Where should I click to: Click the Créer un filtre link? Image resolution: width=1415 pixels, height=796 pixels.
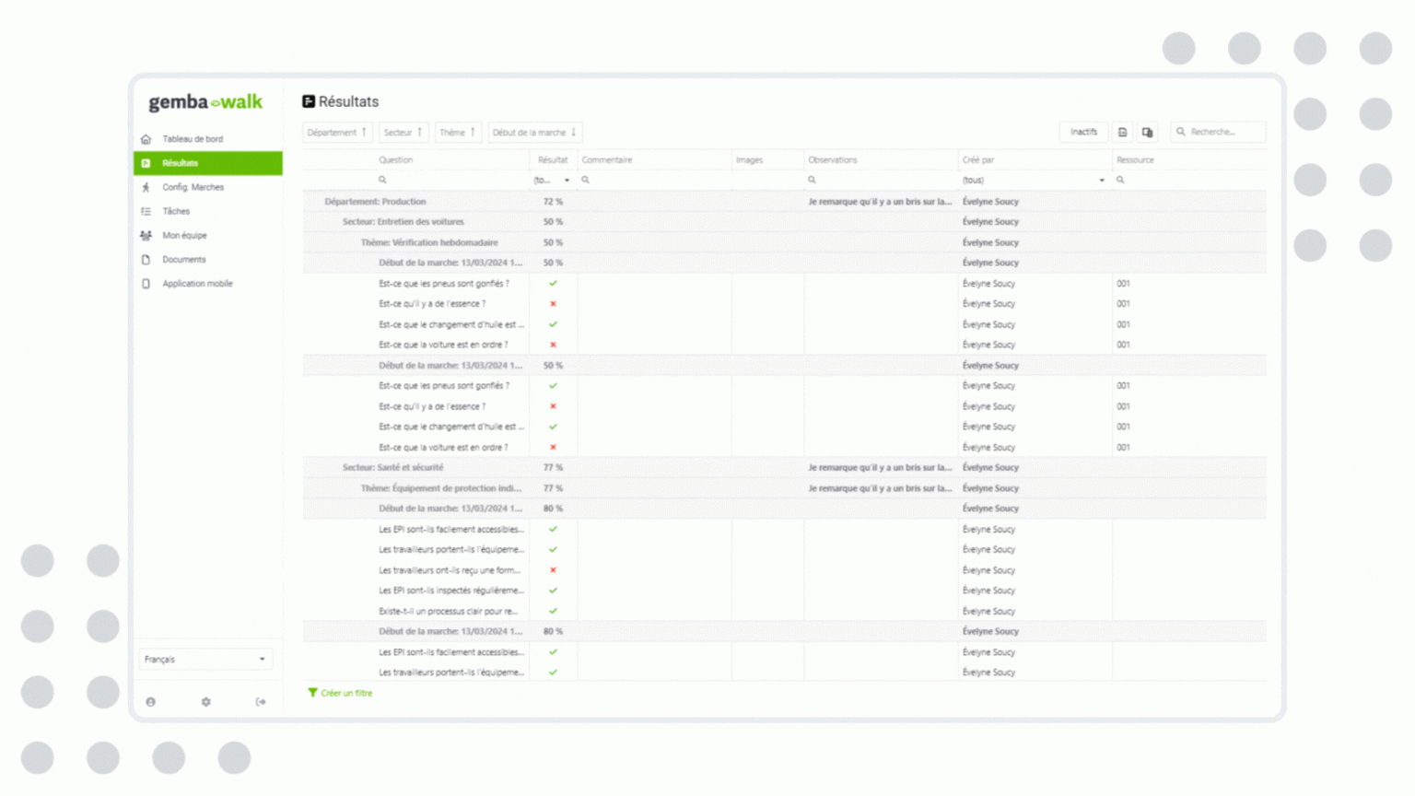(x=346, y=693)
